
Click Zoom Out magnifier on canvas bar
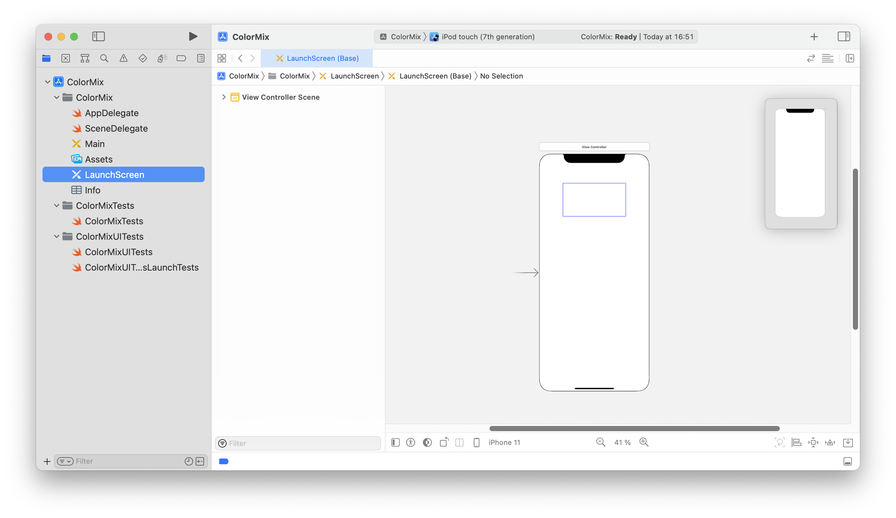point(601,442)
